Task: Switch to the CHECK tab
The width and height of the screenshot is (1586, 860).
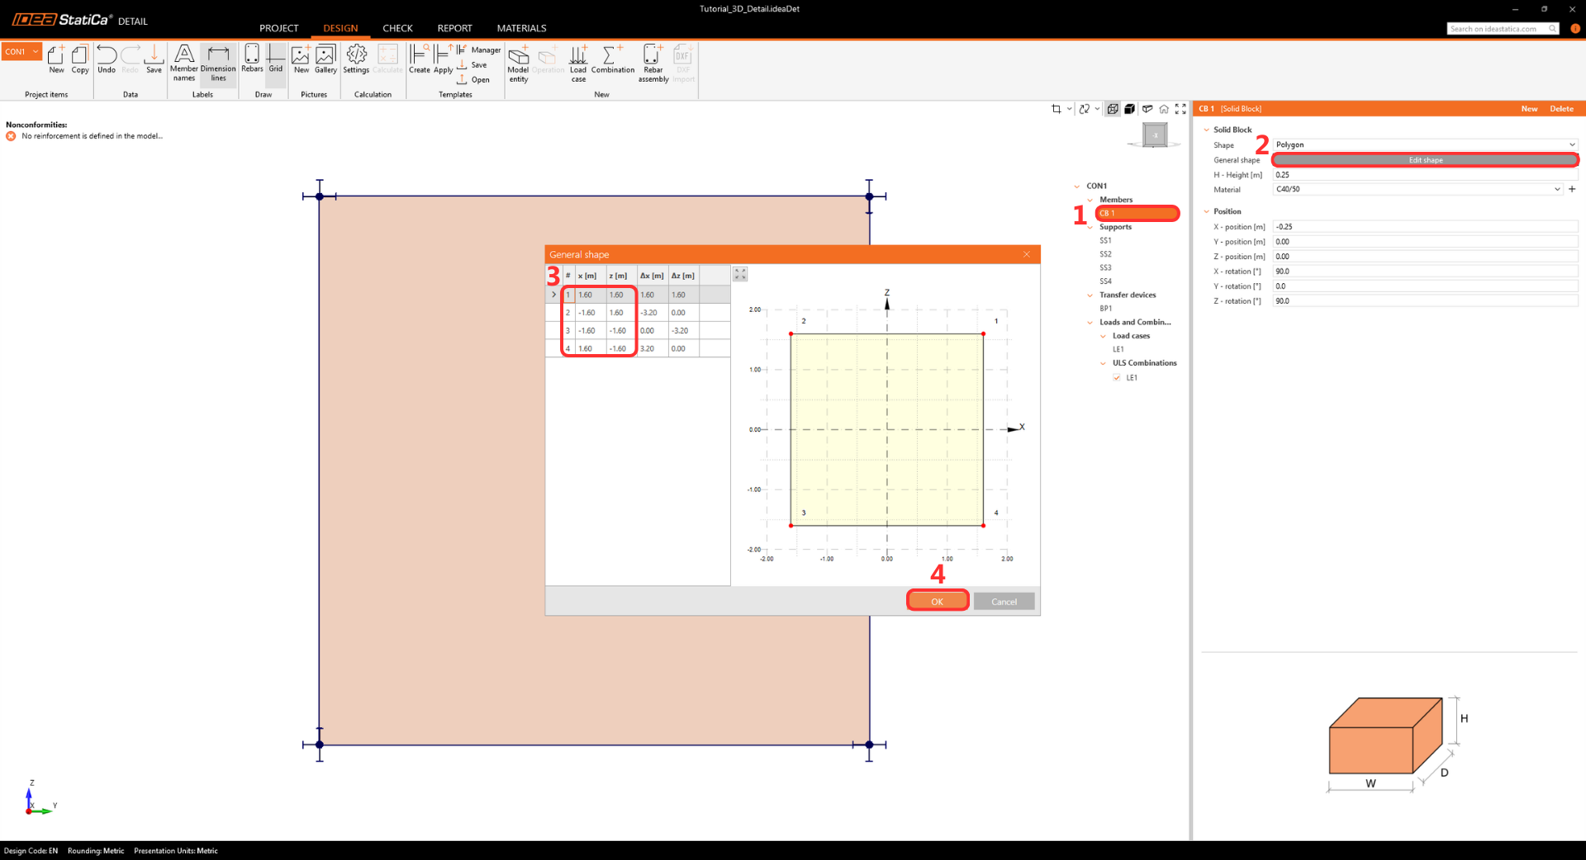Action: coord(397,28)
